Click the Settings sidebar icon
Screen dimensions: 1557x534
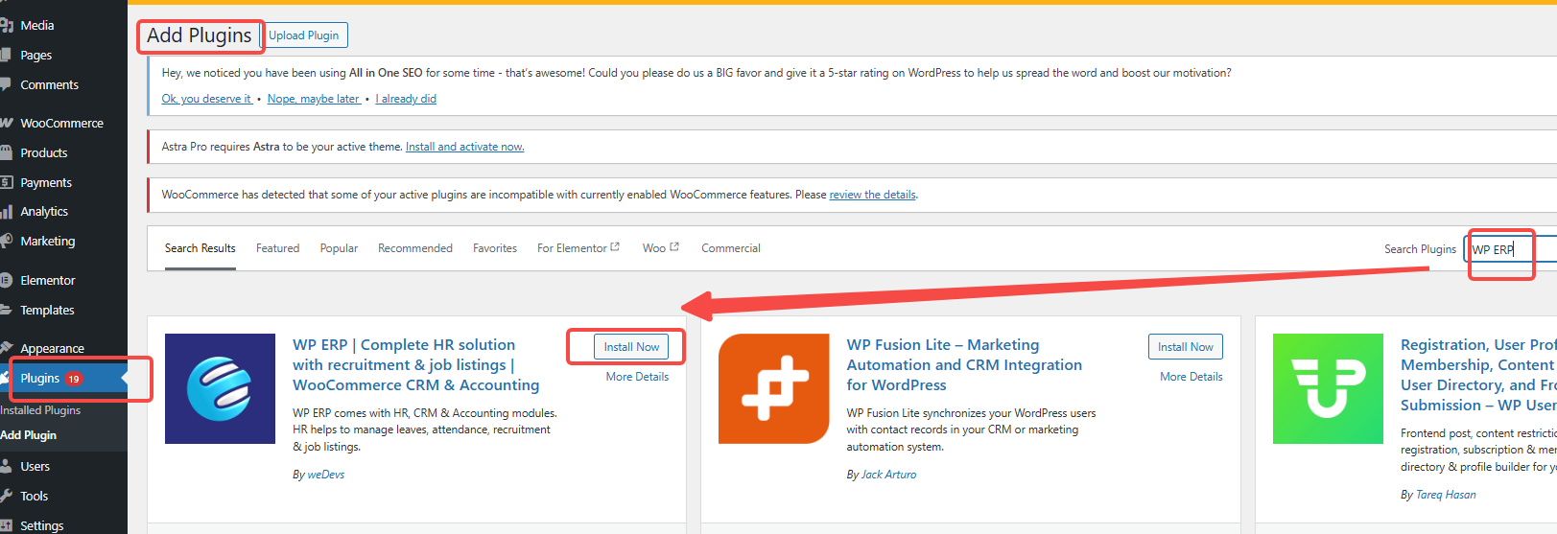[x=7, y=525]
